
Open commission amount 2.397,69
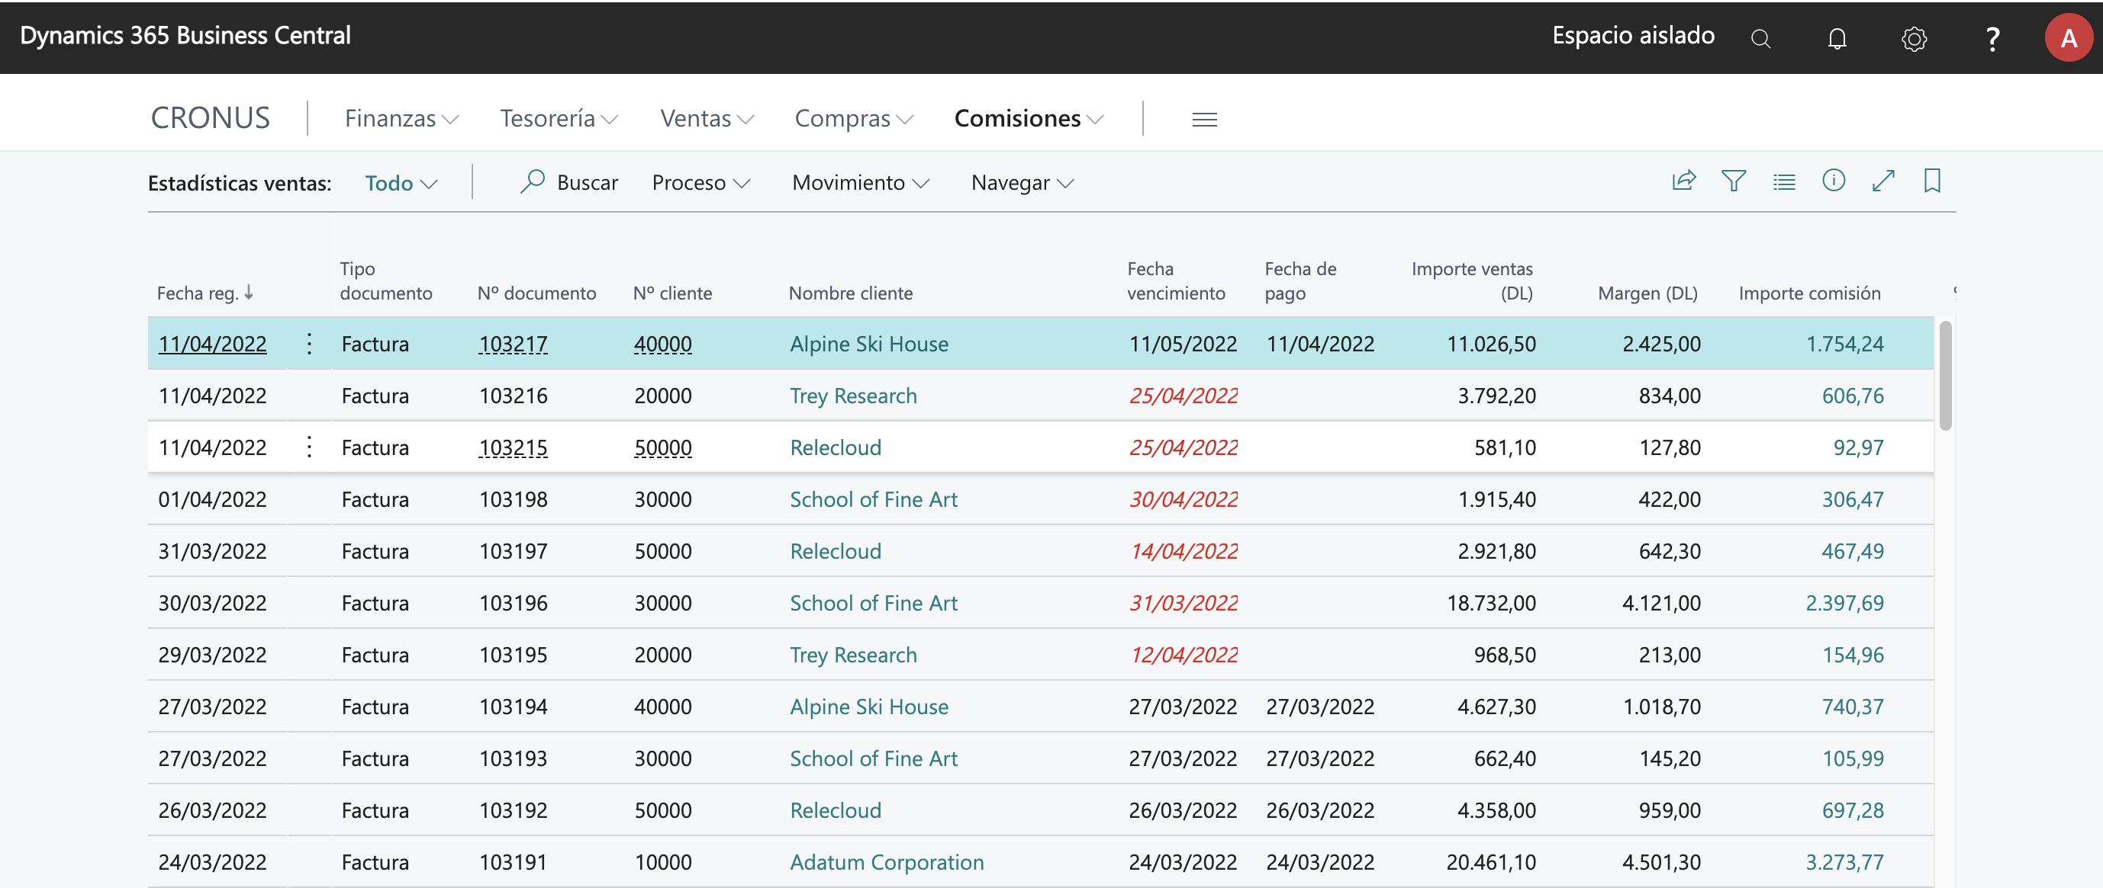point(1844,603)
